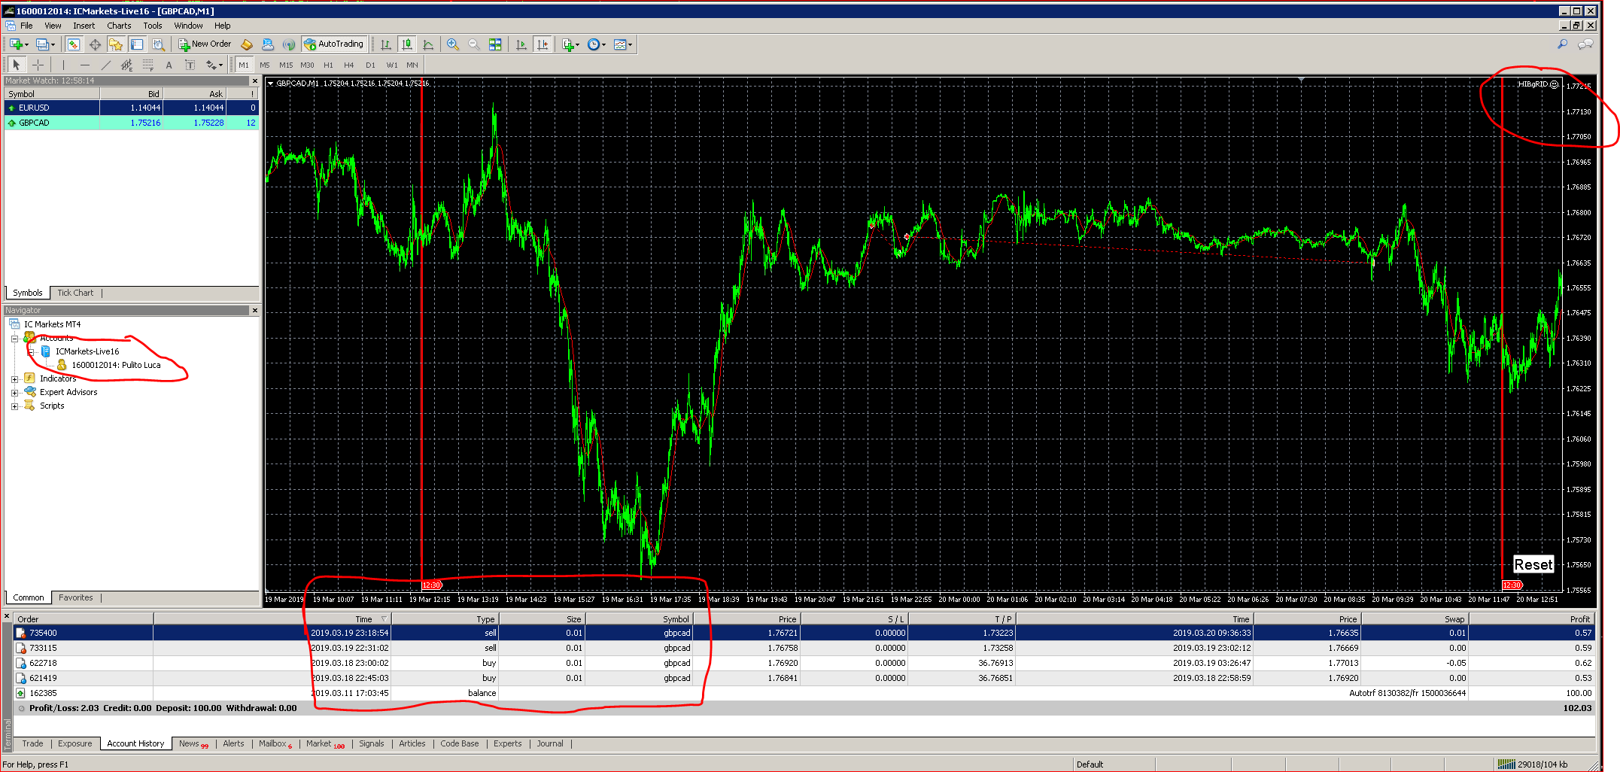
Task: Open the New Order dialog
Action: (205, 44)
